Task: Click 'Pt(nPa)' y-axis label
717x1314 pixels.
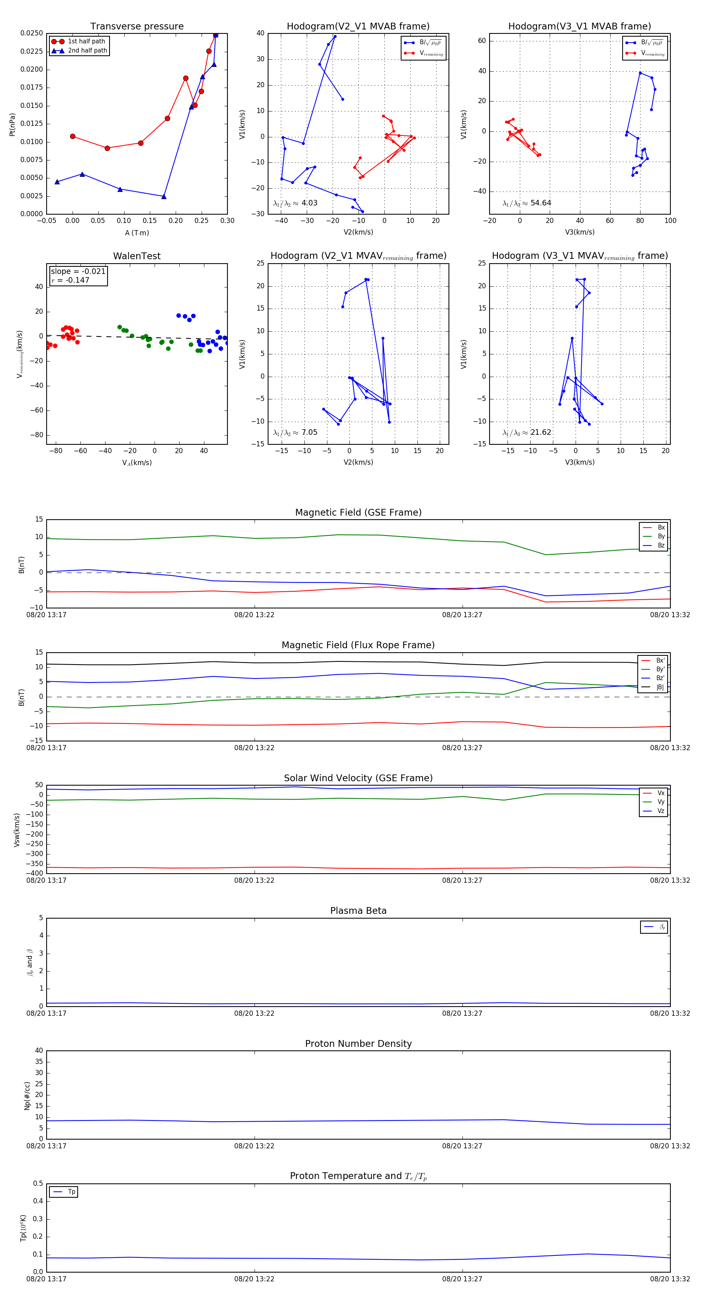Action: point(12,125)
